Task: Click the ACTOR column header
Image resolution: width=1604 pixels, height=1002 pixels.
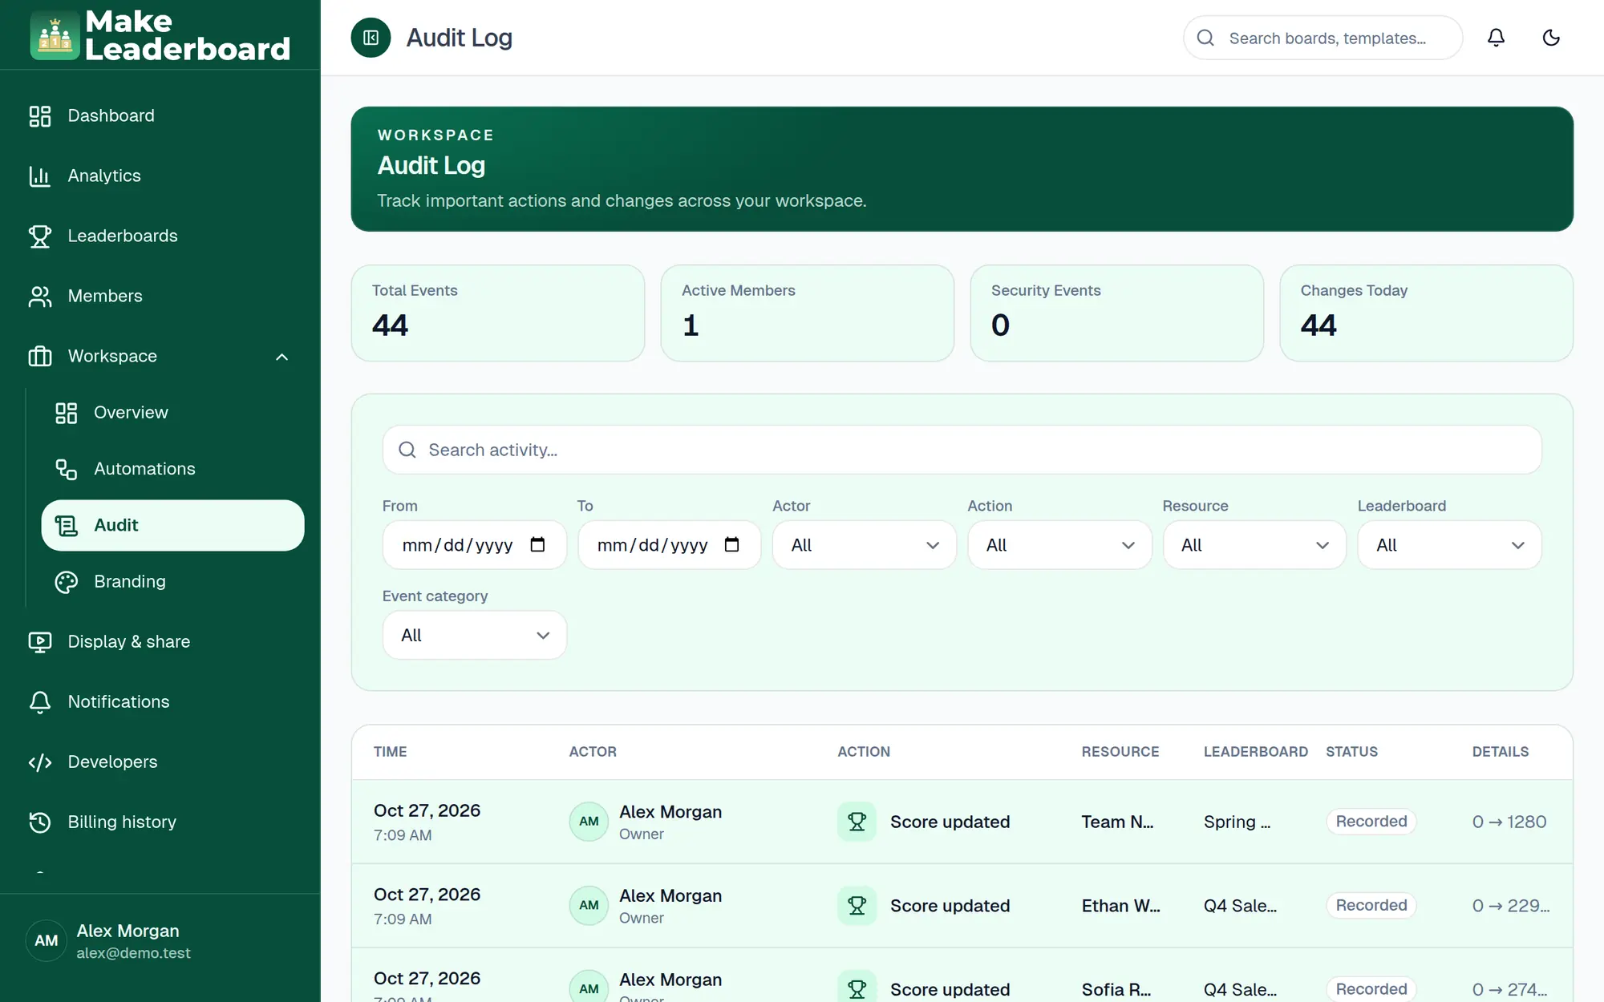Action: pyautogui.click(x=593, y=752)
